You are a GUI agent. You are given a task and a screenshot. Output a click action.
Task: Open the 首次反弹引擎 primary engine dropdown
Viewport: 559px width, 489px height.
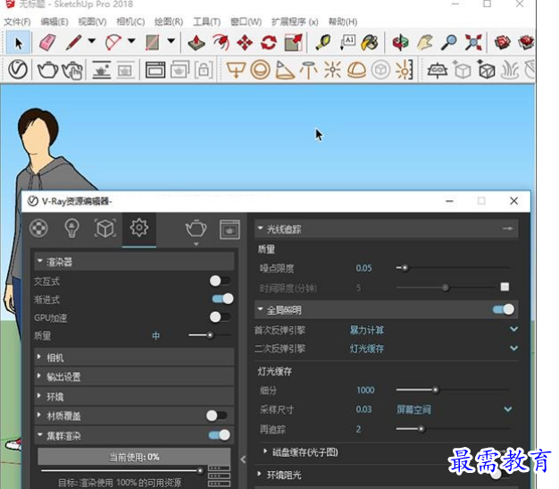[x=513, y=329]
